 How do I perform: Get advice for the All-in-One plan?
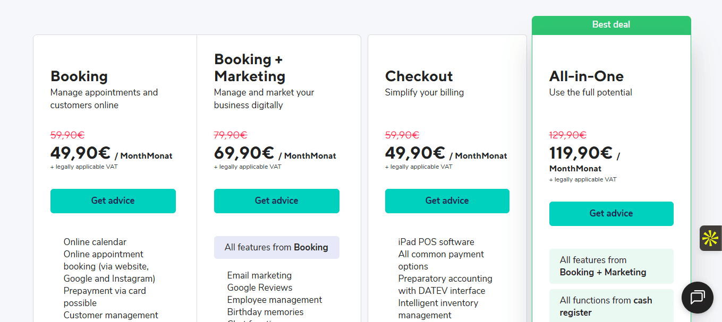pyautogui.click(x=611, y=214)
